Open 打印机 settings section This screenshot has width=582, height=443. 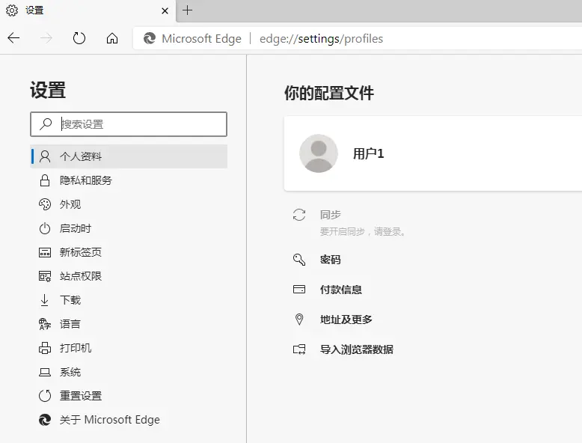(129, 348)
